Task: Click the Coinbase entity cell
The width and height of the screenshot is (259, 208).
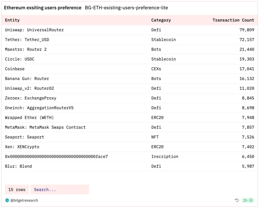Action: 15,69
